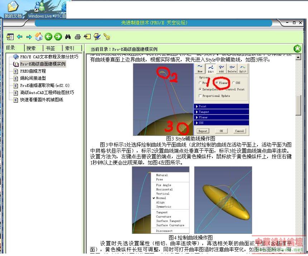308x256 pixels.
Task: Click the 图3 Style curve edit figure
Action: tap(191, 99)
